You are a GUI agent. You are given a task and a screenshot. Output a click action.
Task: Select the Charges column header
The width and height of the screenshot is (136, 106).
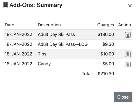pos(106,25)
